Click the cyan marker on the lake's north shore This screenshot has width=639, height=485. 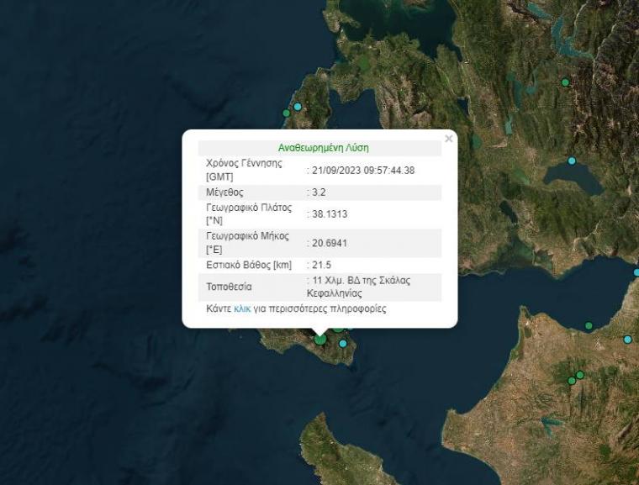[572, 161]
